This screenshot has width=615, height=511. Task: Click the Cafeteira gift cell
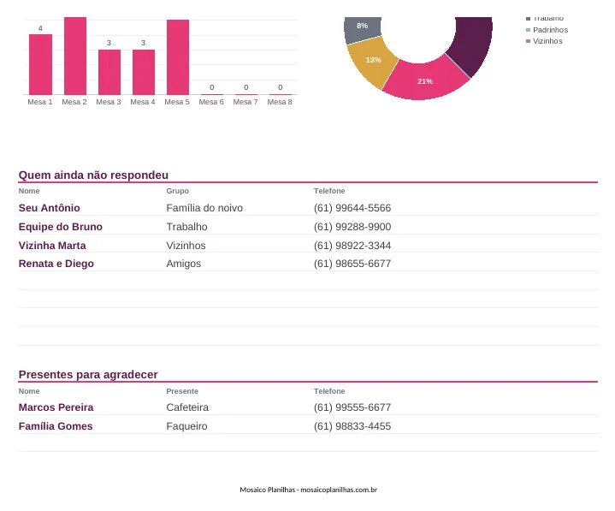tap(187, 407)
